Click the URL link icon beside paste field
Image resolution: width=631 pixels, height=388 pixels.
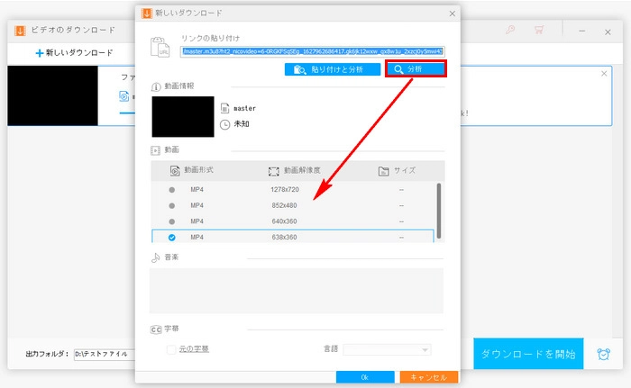pyautogui.click(x=160, y=47)
